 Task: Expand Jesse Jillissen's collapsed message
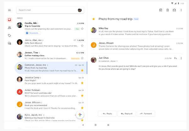pos(137,46)
